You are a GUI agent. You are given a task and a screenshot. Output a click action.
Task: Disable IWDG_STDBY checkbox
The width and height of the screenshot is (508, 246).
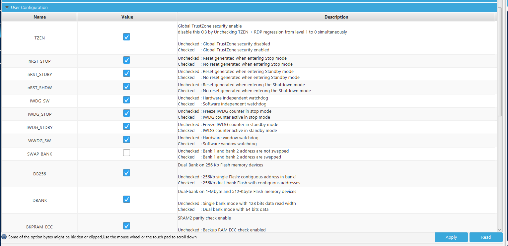[126, 126]
